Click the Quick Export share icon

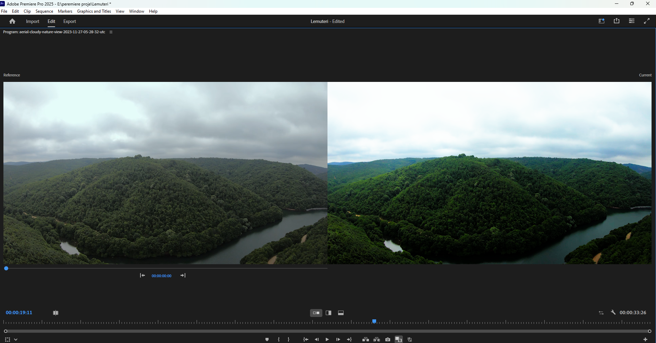[x=617, y=21]
